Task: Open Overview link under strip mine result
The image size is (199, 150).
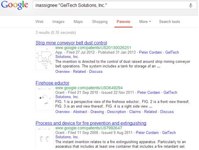Action: pos(63,72)
